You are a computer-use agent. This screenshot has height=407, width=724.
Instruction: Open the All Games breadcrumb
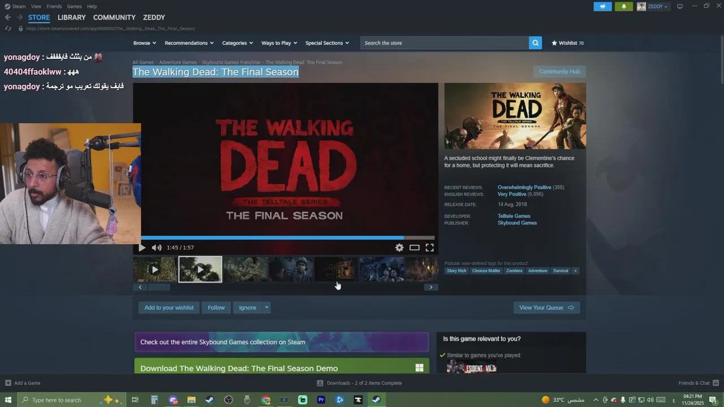(x=143, y=62)
